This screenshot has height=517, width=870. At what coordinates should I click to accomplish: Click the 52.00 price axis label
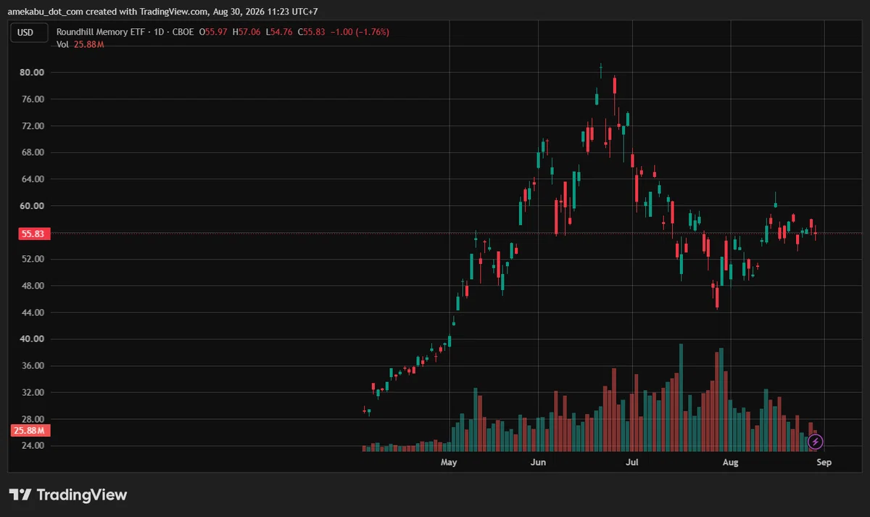(x=33, y=259)
